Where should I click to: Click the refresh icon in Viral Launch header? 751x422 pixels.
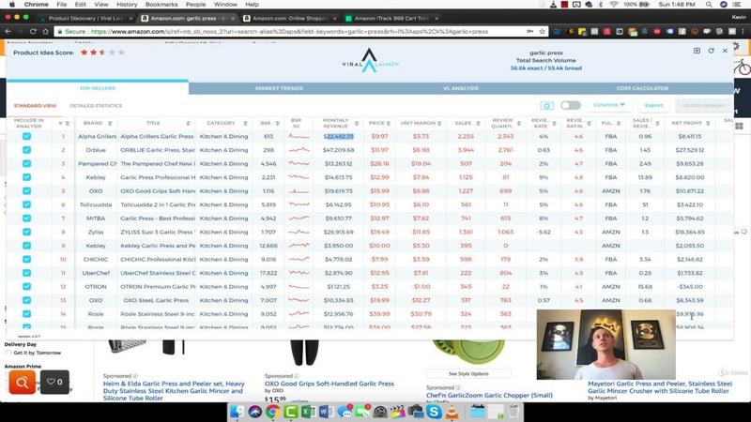tap(711, 51)
